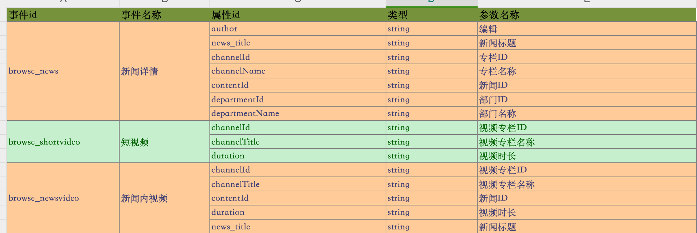
Task: Select the 类型 header cell
Action: point(431,15)
